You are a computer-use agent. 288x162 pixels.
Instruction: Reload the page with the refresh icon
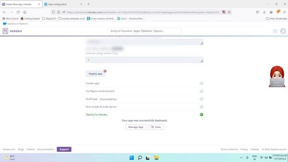[x=18, y=12]
